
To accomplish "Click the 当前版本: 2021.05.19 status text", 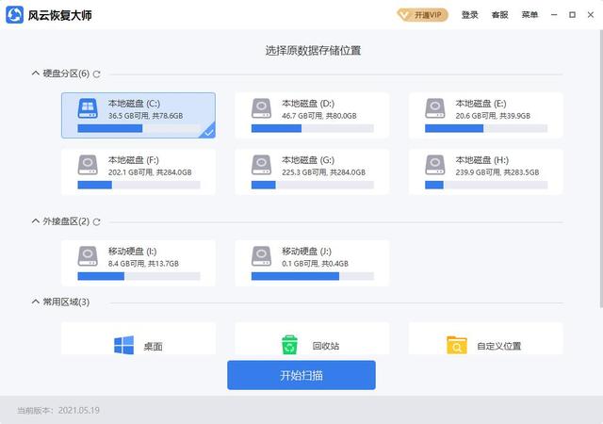I will (x=58, y=410).
